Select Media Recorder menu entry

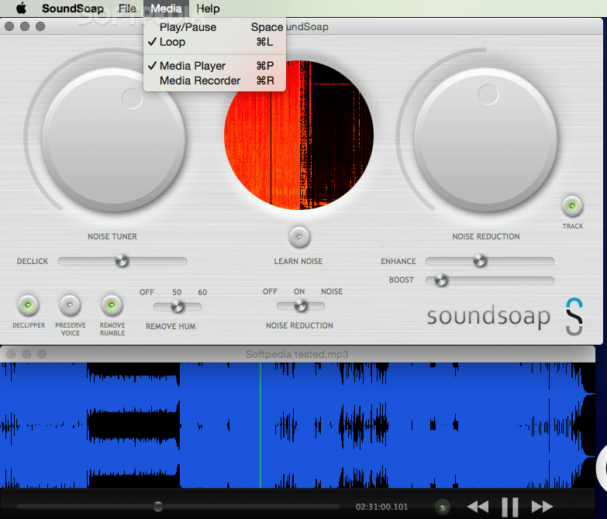pos(215,81)
